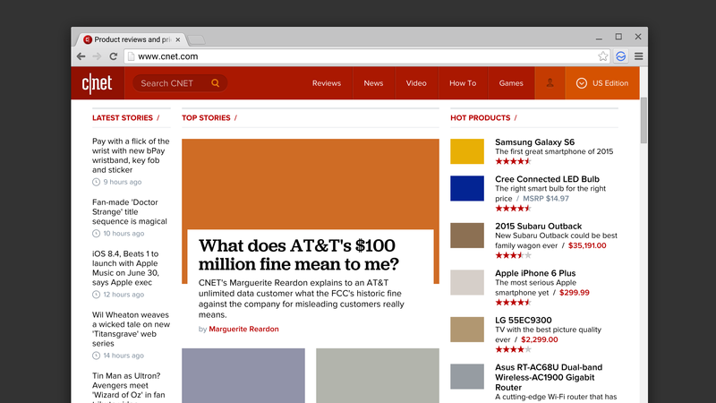Click the Cree LED Bulb blue thumbnail
716x403 pixels.
(467, 188)
